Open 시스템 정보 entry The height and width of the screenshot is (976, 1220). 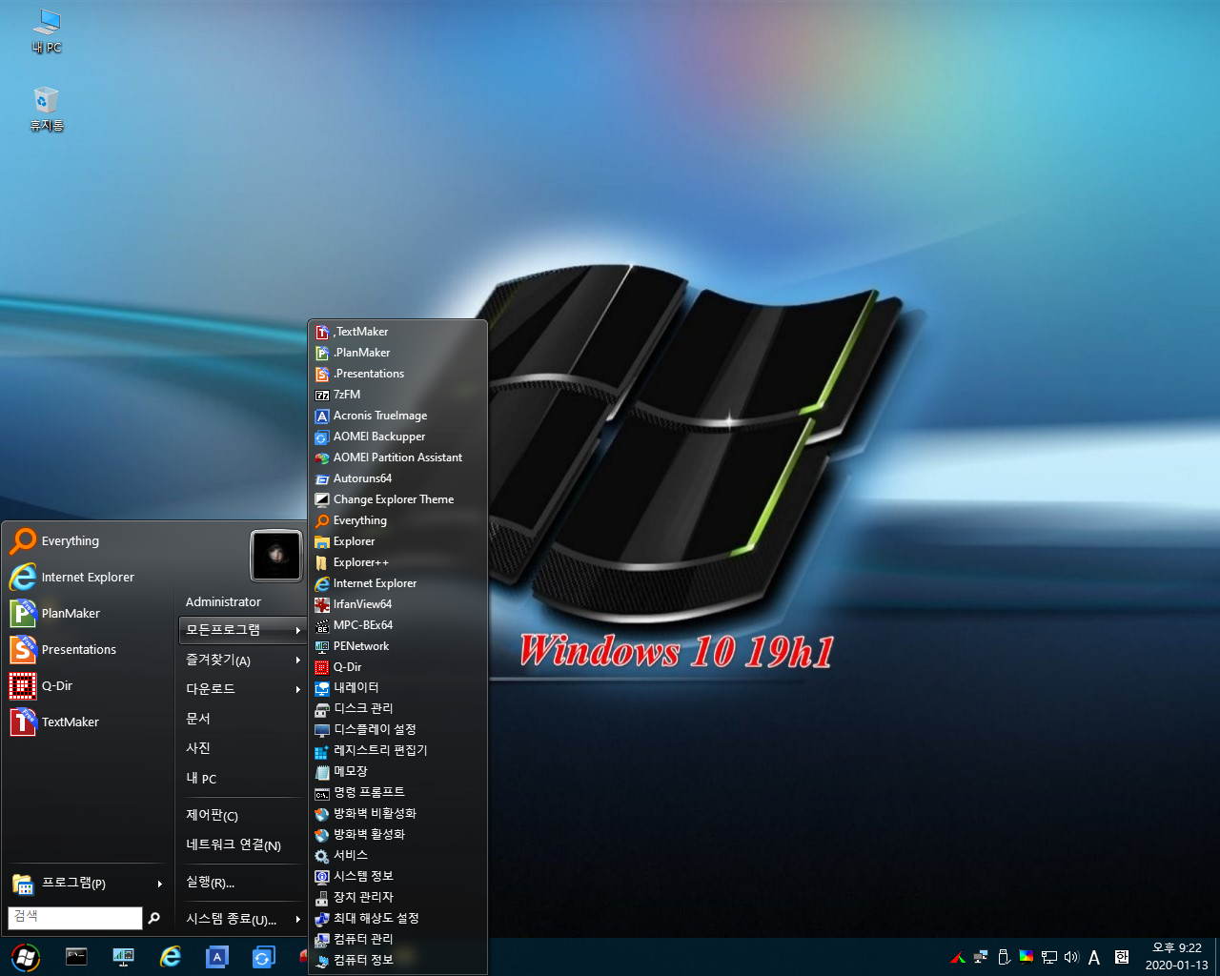pyautogui.click(x=397, y=876)
